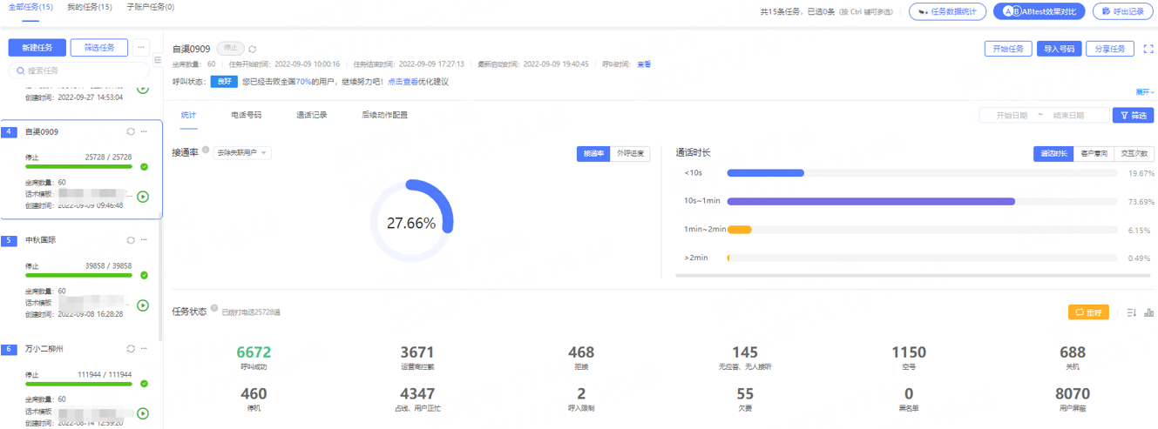Click refresh icon next to 自渠0909 title
Image resolution: width=1158 pixels, height=429 pixels.
[x=253, y=50]
